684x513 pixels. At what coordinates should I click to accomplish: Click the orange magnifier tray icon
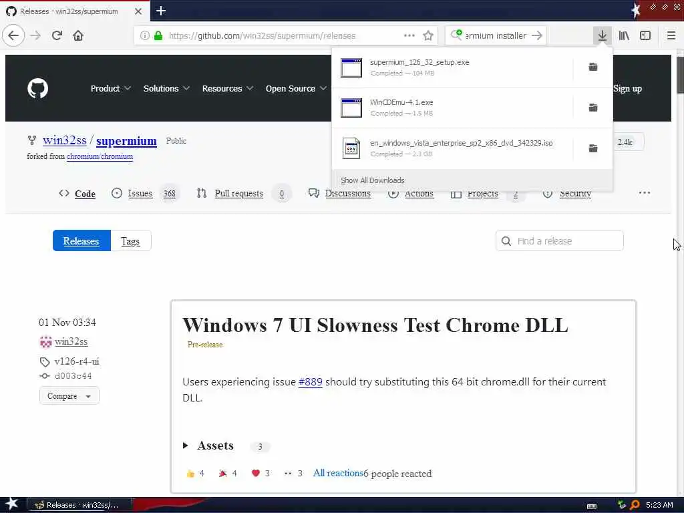pyautogui.click(x=635, y=505)
